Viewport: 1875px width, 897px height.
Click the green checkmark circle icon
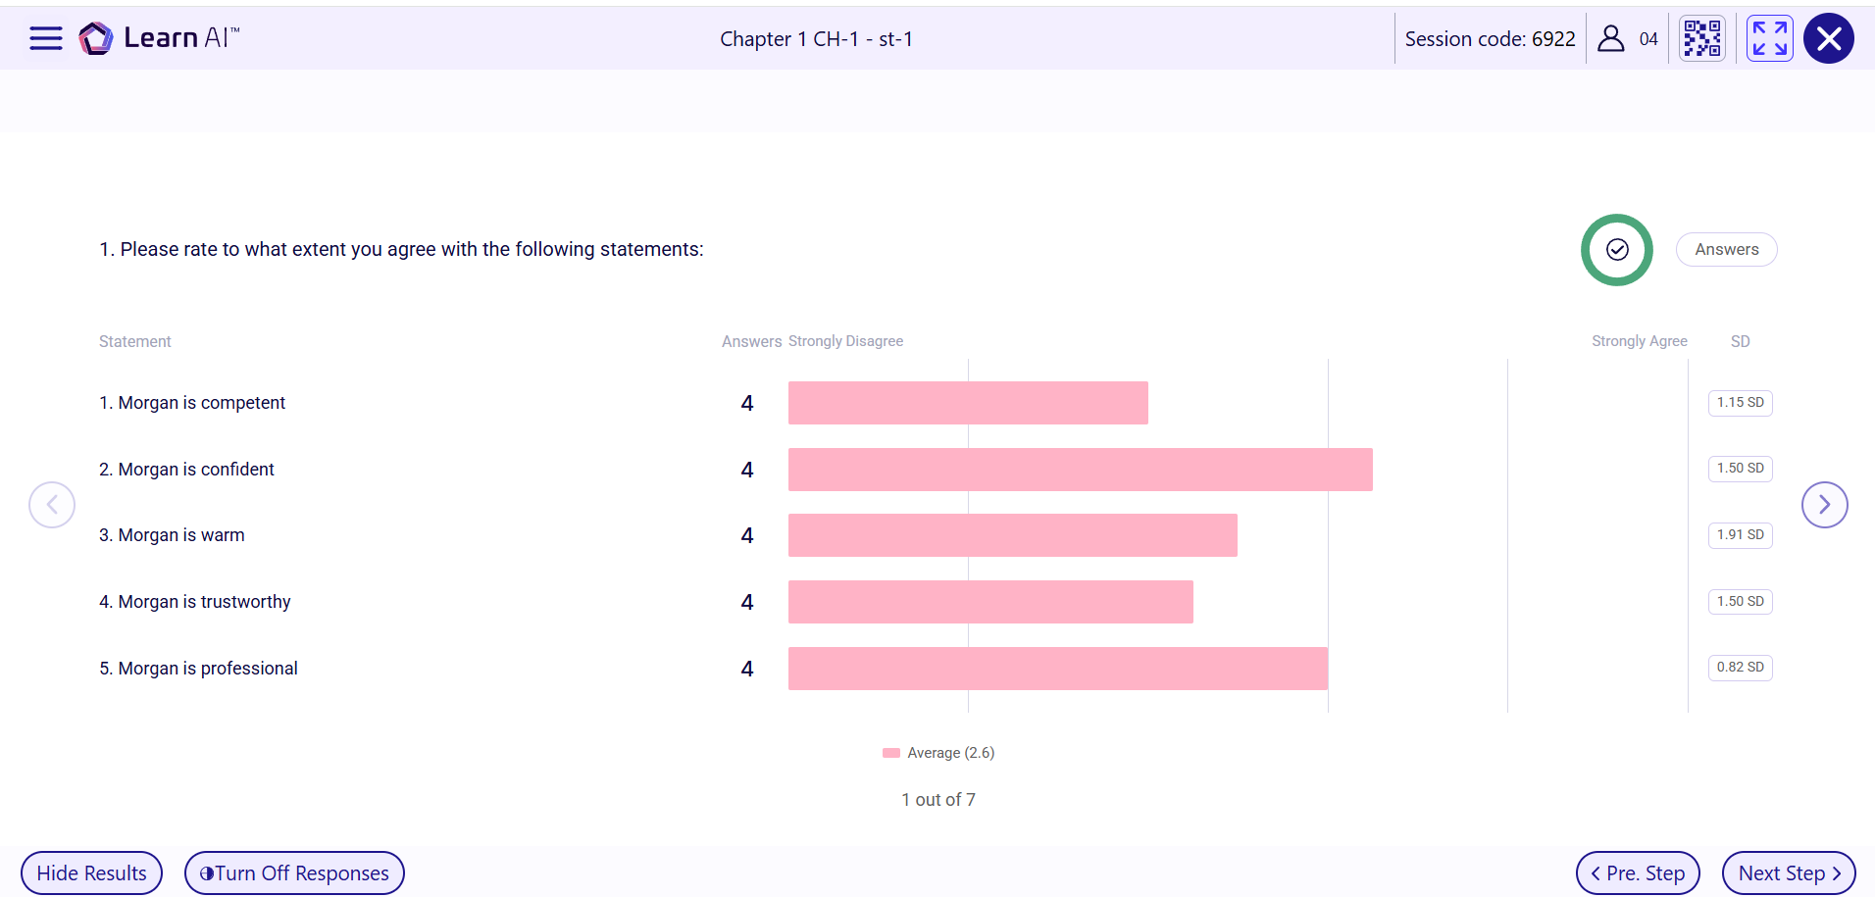click(x=1617, y=250)
